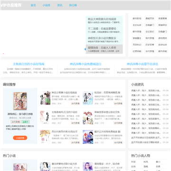The width and height of the screenshot is (171, 171).
Task: Click the 玄幻仙侠 category tag
Action: pos(137,25)
